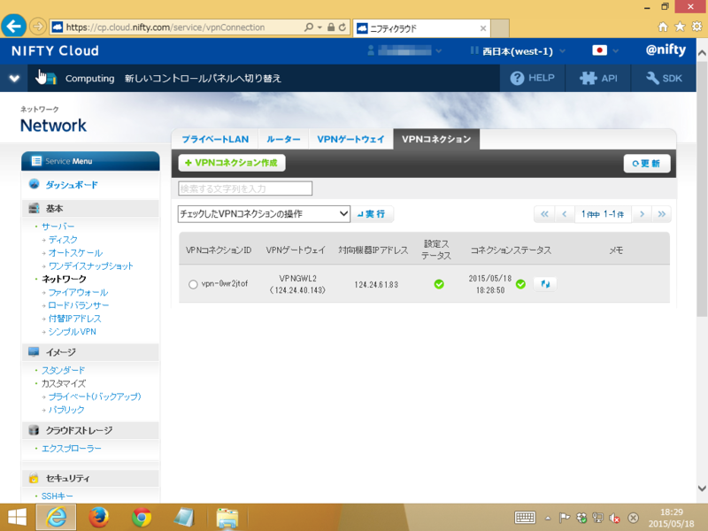This screenshot has height=531, width=708.
Task: Open the VPN connection operation dropdown
Action: [264, 214]
